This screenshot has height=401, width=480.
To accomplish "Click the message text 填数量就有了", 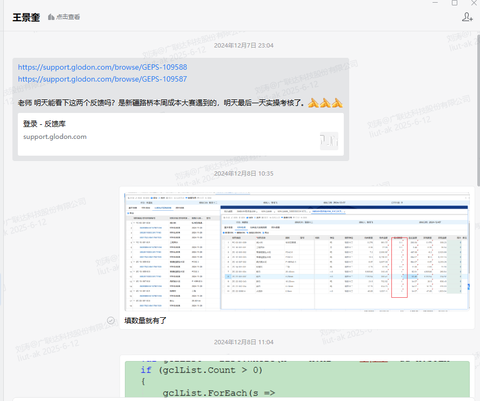I will 145,320.
